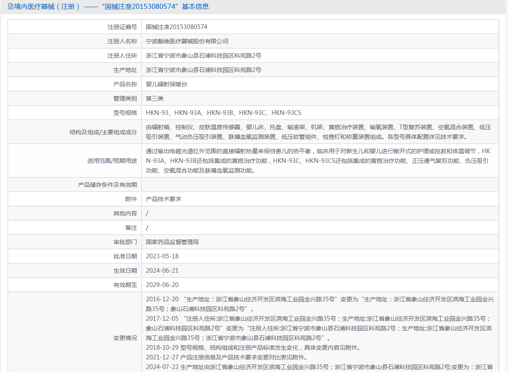Image resolution: width=514 pixels, height=372 pixels.
Task: Select the 2018-10-29 change record line
Action: [253, 348]
